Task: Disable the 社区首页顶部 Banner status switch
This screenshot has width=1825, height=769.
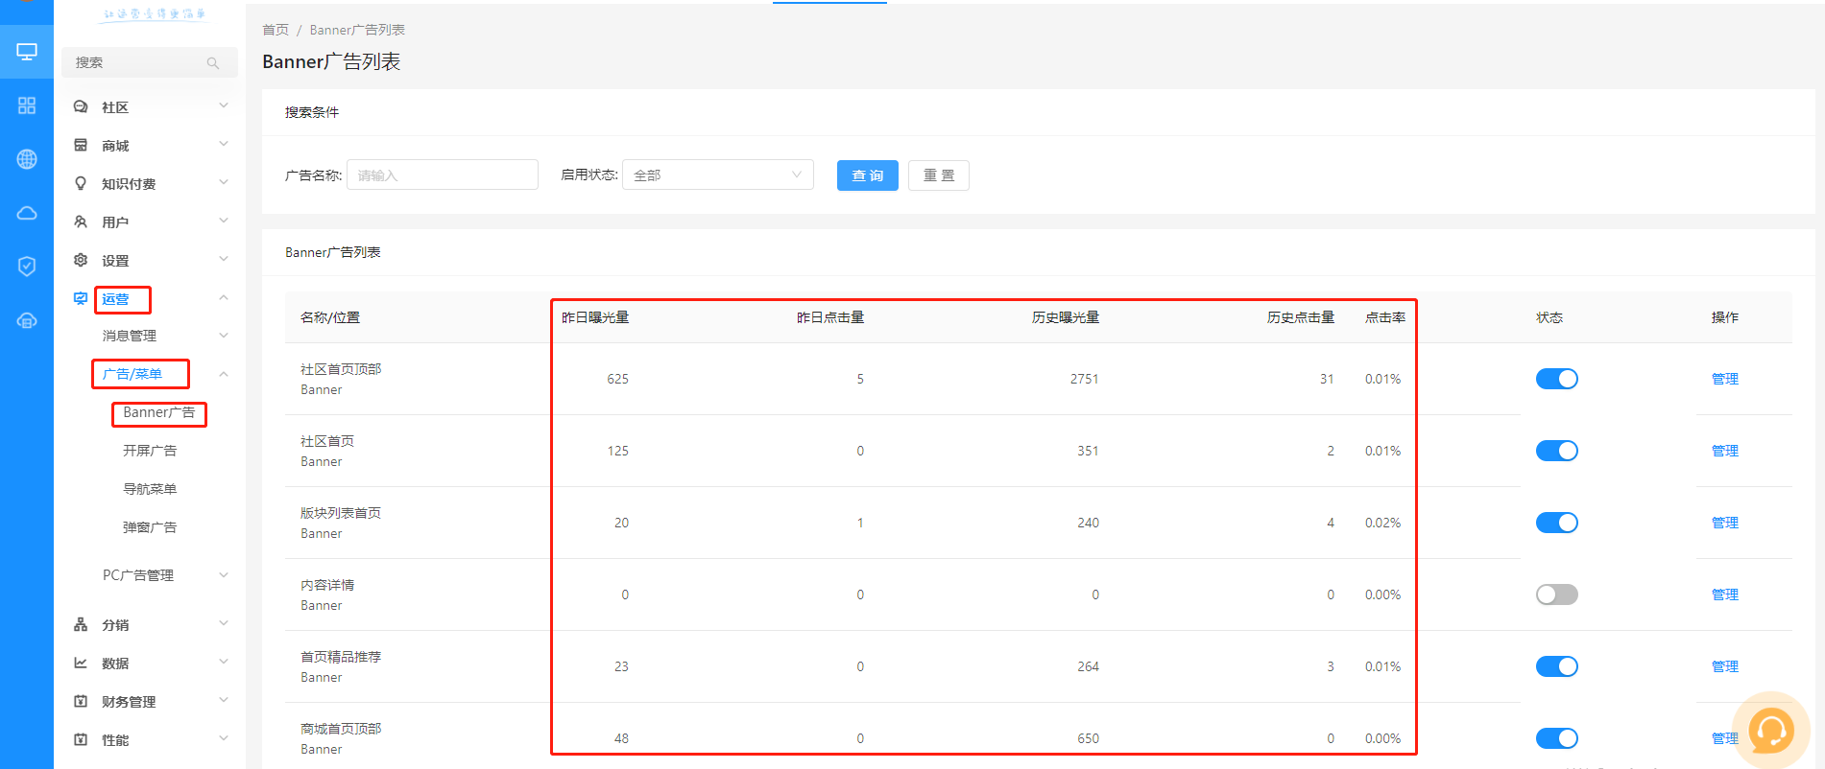Action: 1556,379
